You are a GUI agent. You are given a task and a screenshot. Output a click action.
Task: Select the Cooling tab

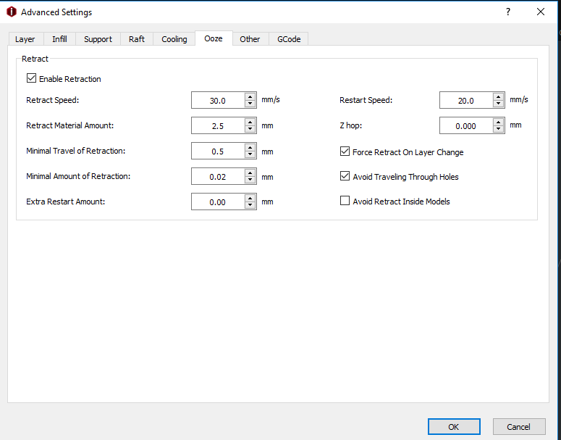pyautogui.click(x=174, y=39)
